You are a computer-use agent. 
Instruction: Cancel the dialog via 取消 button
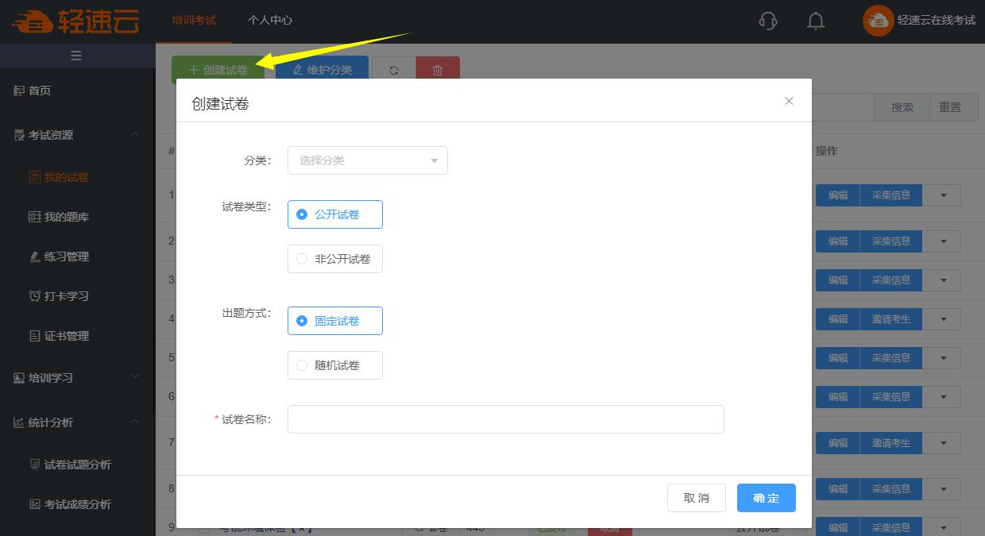tap(696, 497)
